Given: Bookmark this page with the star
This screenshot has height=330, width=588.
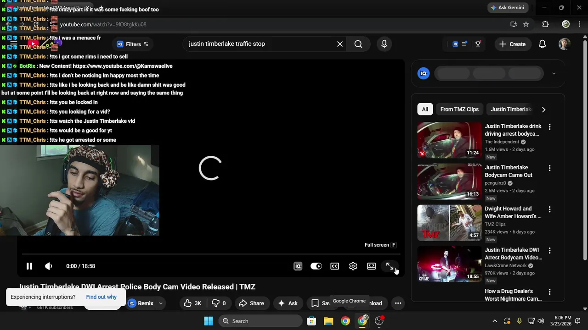Looking at the screenshot, I should [526, 24].
